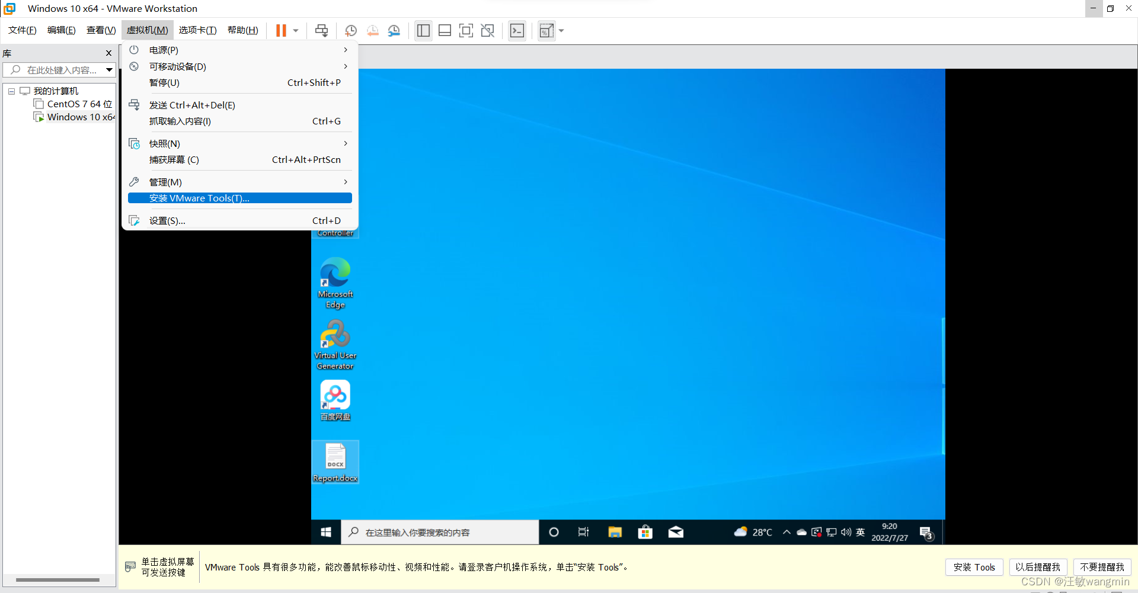Click the 英 input method indicator
The width and height of the screenshot is (1138, 593).
[861, 532]
